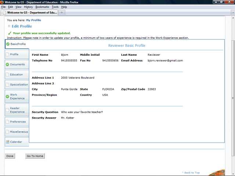Click the Go To Home button
235x176 pixels.
pos(35,156)
